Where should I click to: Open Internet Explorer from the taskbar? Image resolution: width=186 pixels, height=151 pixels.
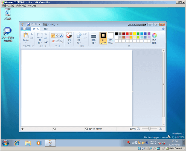click(17, 143)
